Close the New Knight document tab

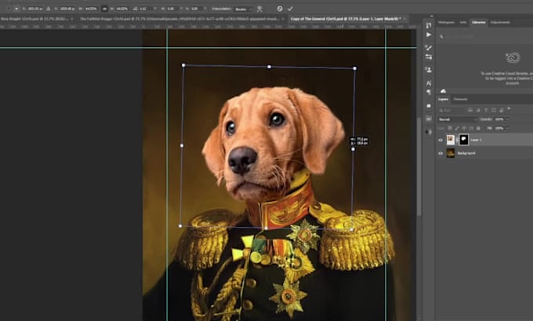pyautogui.click(x=72, y=19)
